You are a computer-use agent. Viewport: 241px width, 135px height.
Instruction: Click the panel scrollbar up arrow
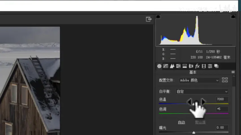pos(234,76)
